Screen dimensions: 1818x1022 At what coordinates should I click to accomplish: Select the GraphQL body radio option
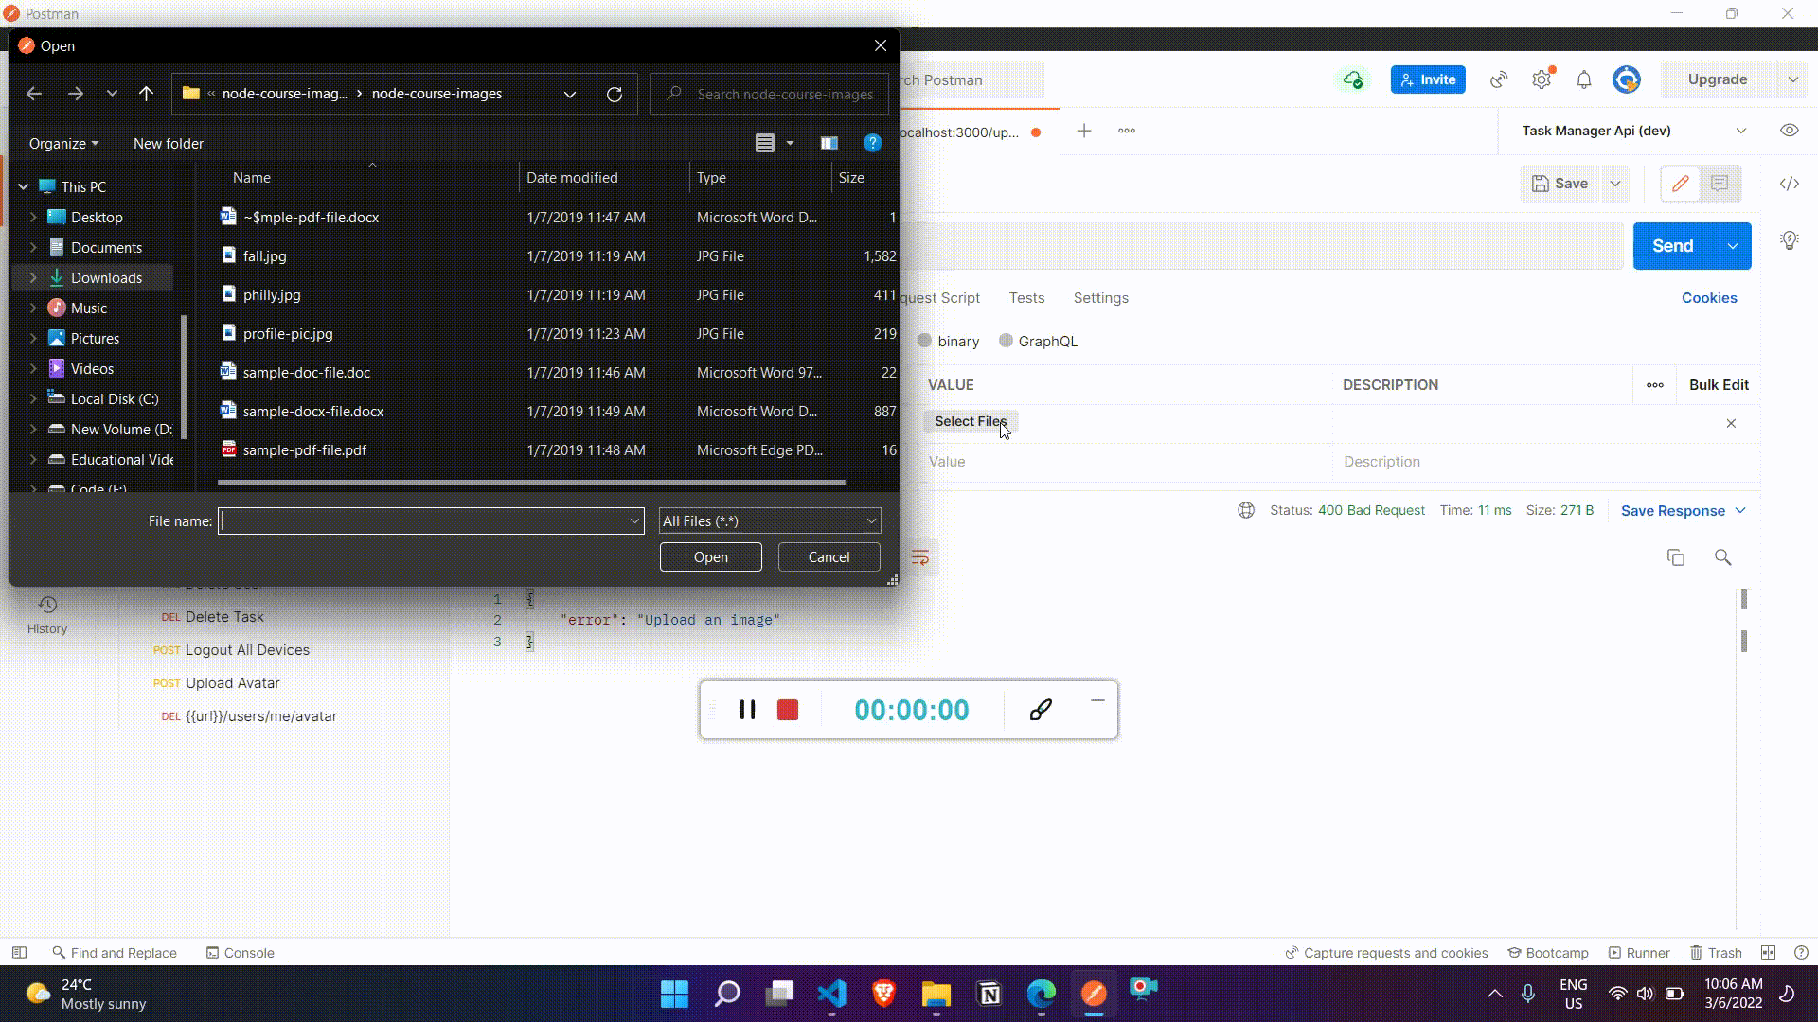tap(1006, 341)
